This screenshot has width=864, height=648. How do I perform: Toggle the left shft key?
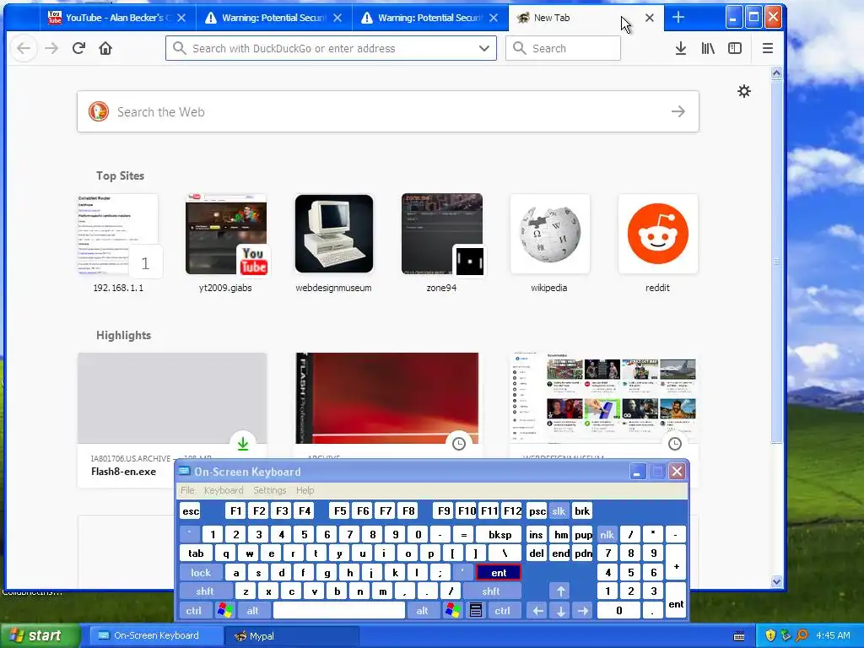click(205, 591)
